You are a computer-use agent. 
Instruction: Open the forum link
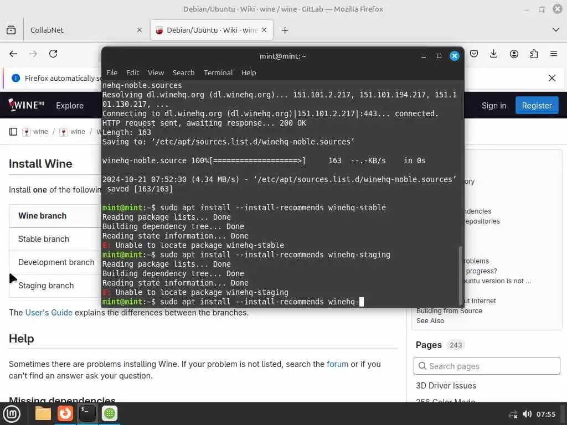click(x=337, y=364)
